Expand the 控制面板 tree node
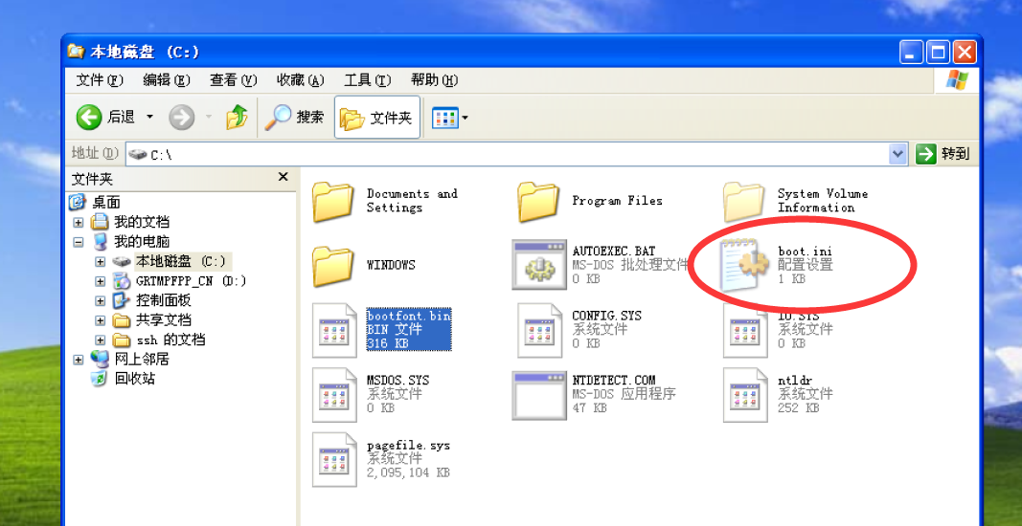This screenshot has width=1022, height=526. click(100, 300)
